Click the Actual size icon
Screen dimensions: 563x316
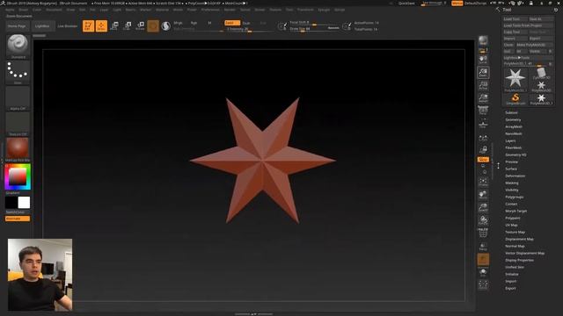pos(483,85)
